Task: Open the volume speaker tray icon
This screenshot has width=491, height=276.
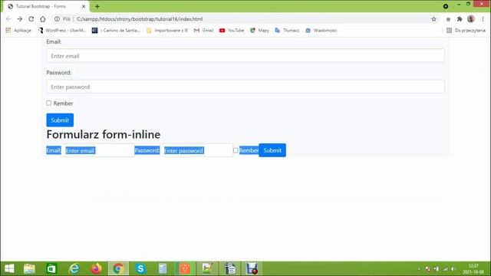Action: coord(453,269)
